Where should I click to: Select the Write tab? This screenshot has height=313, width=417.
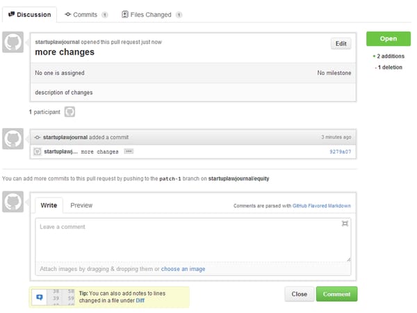[49, 205]
